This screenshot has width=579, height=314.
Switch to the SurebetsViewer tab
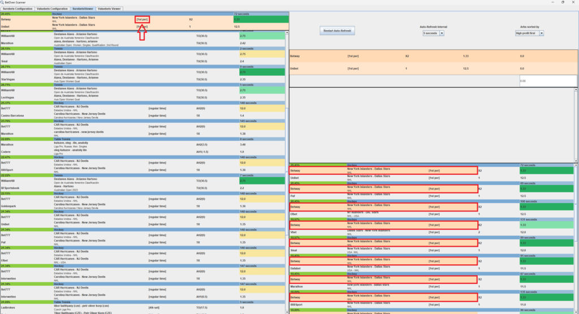pos(83,8)
